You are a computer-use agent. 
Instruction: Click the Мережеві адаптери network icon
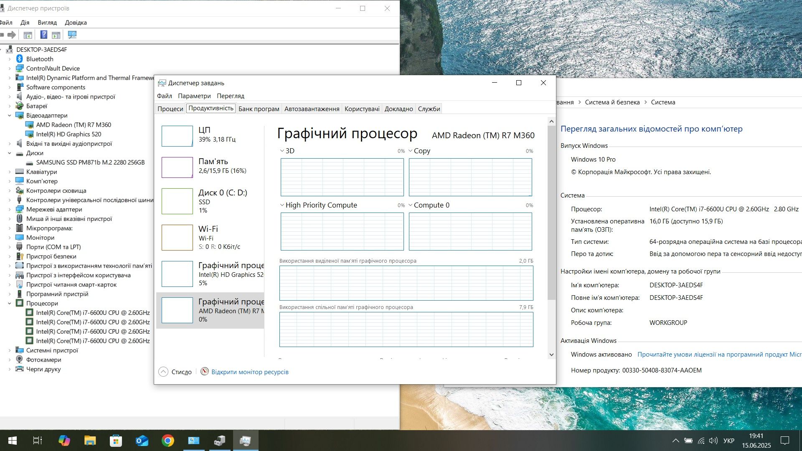click(x=19, y=209)
